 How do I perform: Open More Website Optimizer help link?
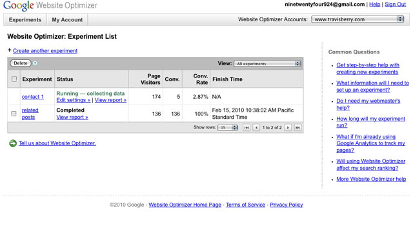(x=371, y=179)
